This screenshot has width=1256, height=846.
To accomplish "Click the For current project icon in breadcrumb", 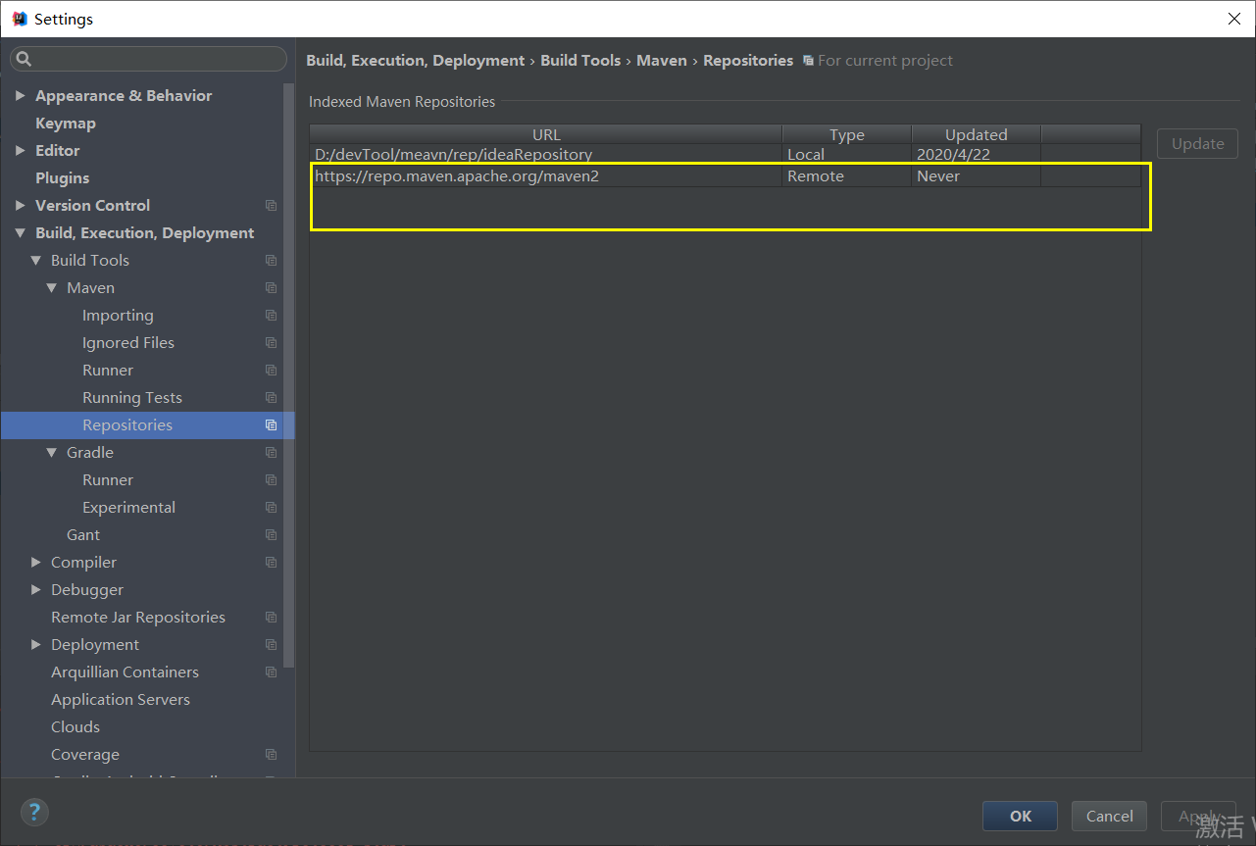I will pyautogui.click(x=808, y=61).
